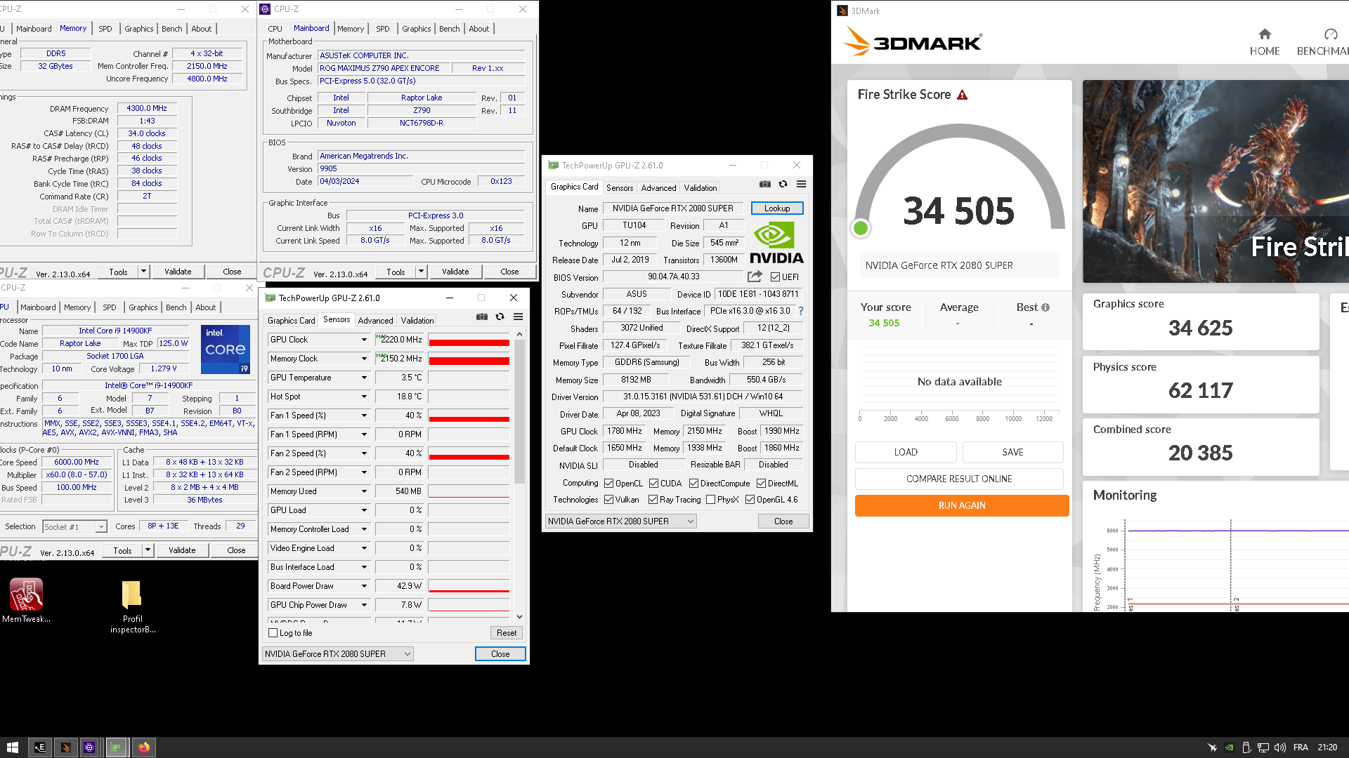Go to 3DMark Home via the house icon
The height and width of the screenshot is (758, 1349).
click(1265, 34)
